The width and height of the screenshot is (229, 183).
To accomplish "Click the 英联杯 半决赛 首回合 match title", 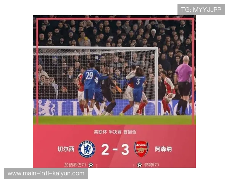I will [115, 132].
